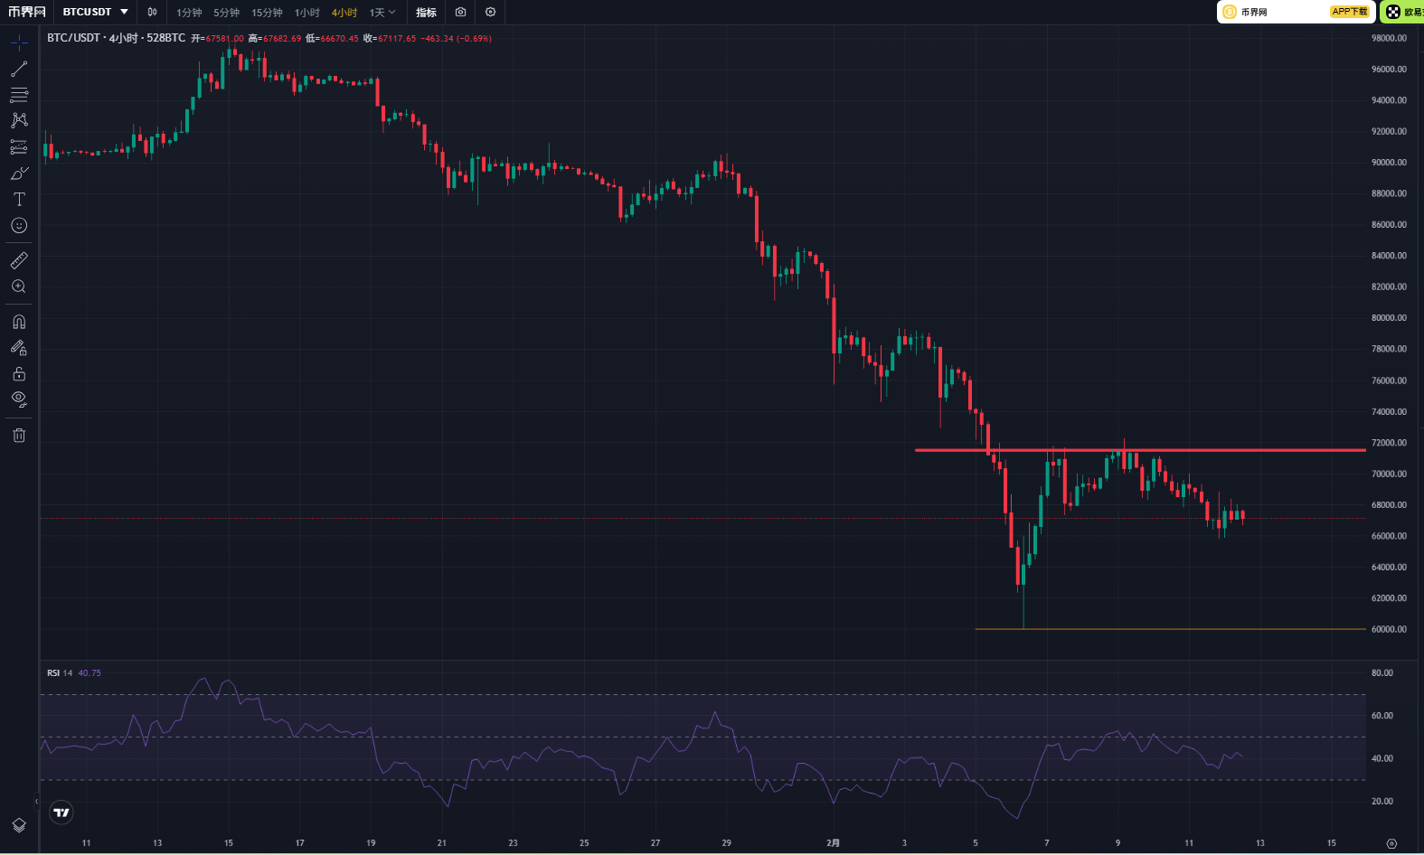Screen dimensions: 1424x855
Task: Toggle magnet mode for drawings
Action: point(19,322)
